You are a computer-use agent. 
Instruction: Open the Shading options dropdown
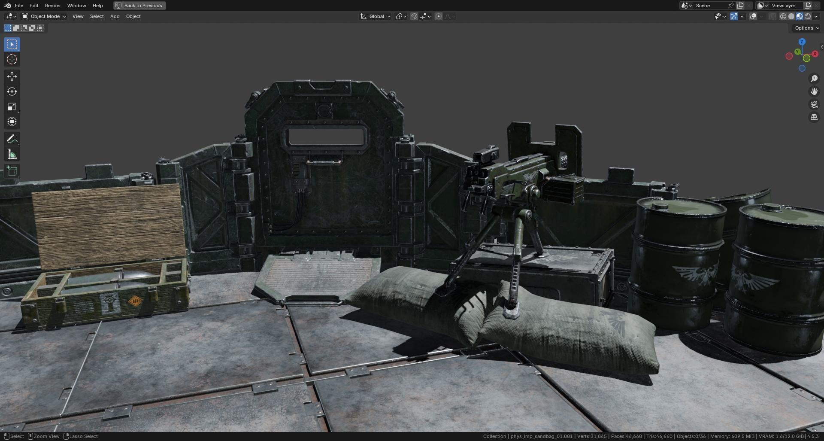click(816, 16)
